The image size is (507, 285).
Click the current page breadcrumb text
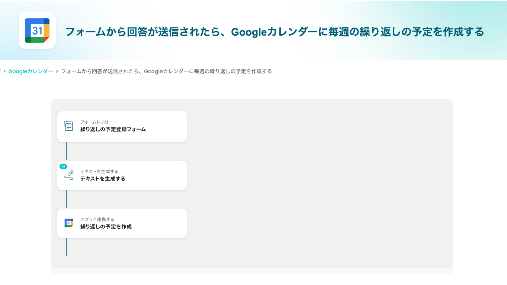point(166,71)
